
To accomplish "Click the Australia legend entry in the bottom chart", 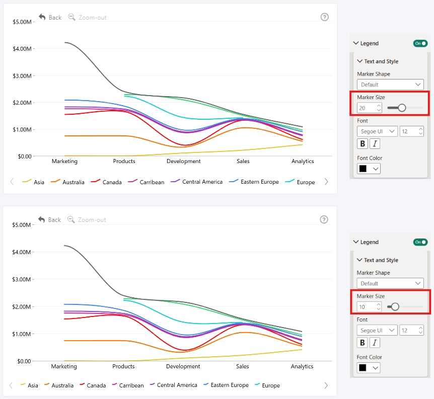I will tap(59, 385).
